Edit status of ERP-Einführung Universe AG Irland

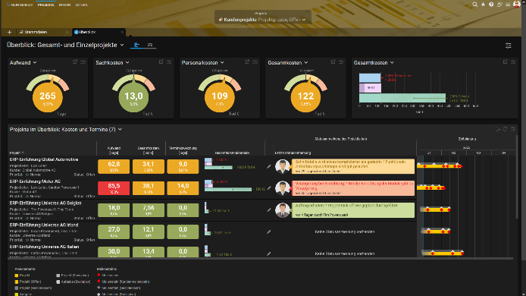269,231
